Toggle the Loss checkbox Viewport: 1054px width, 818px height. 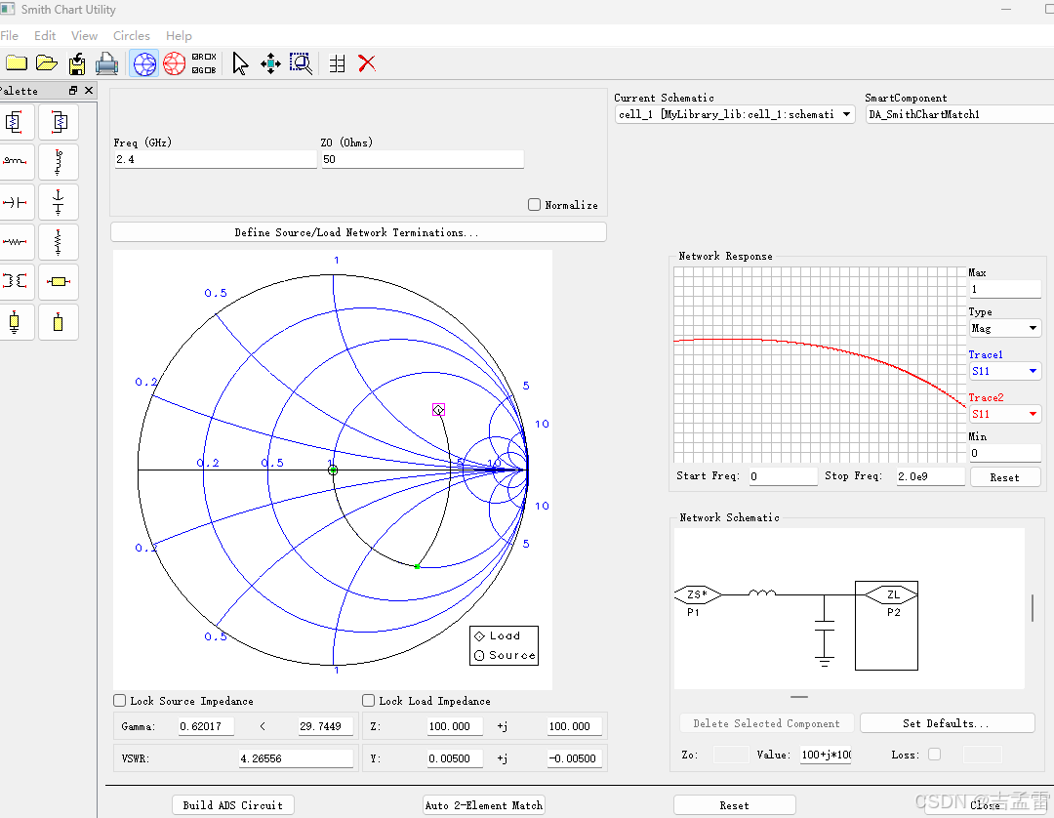click(934, 755)
